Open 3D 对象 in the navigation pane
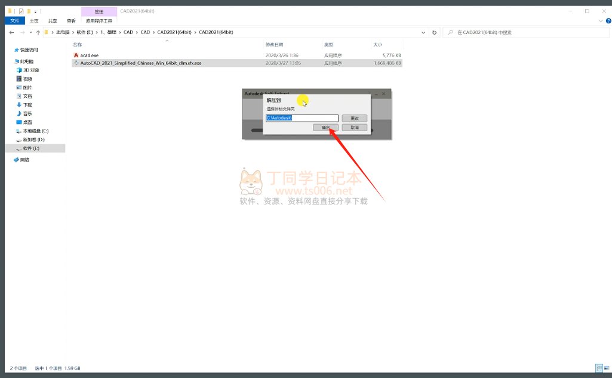 point(31,70)
